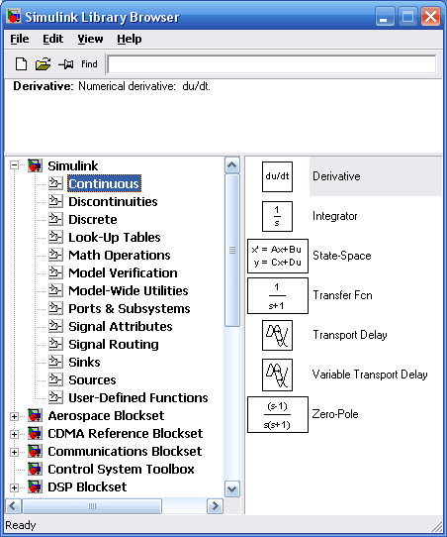Screen dimensions: 447x537
Task: Click the vertical scrollbar thumb in tree
Action: coord(232,251)
